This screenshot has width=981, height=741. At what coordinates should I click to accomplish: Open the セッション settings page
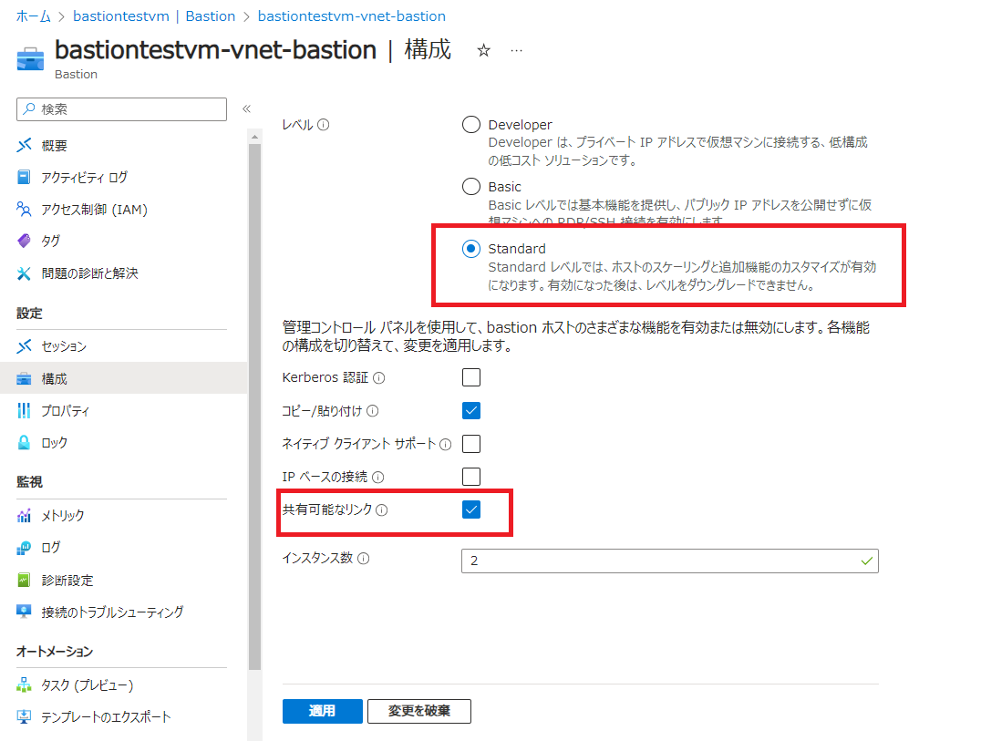(64, 346)
